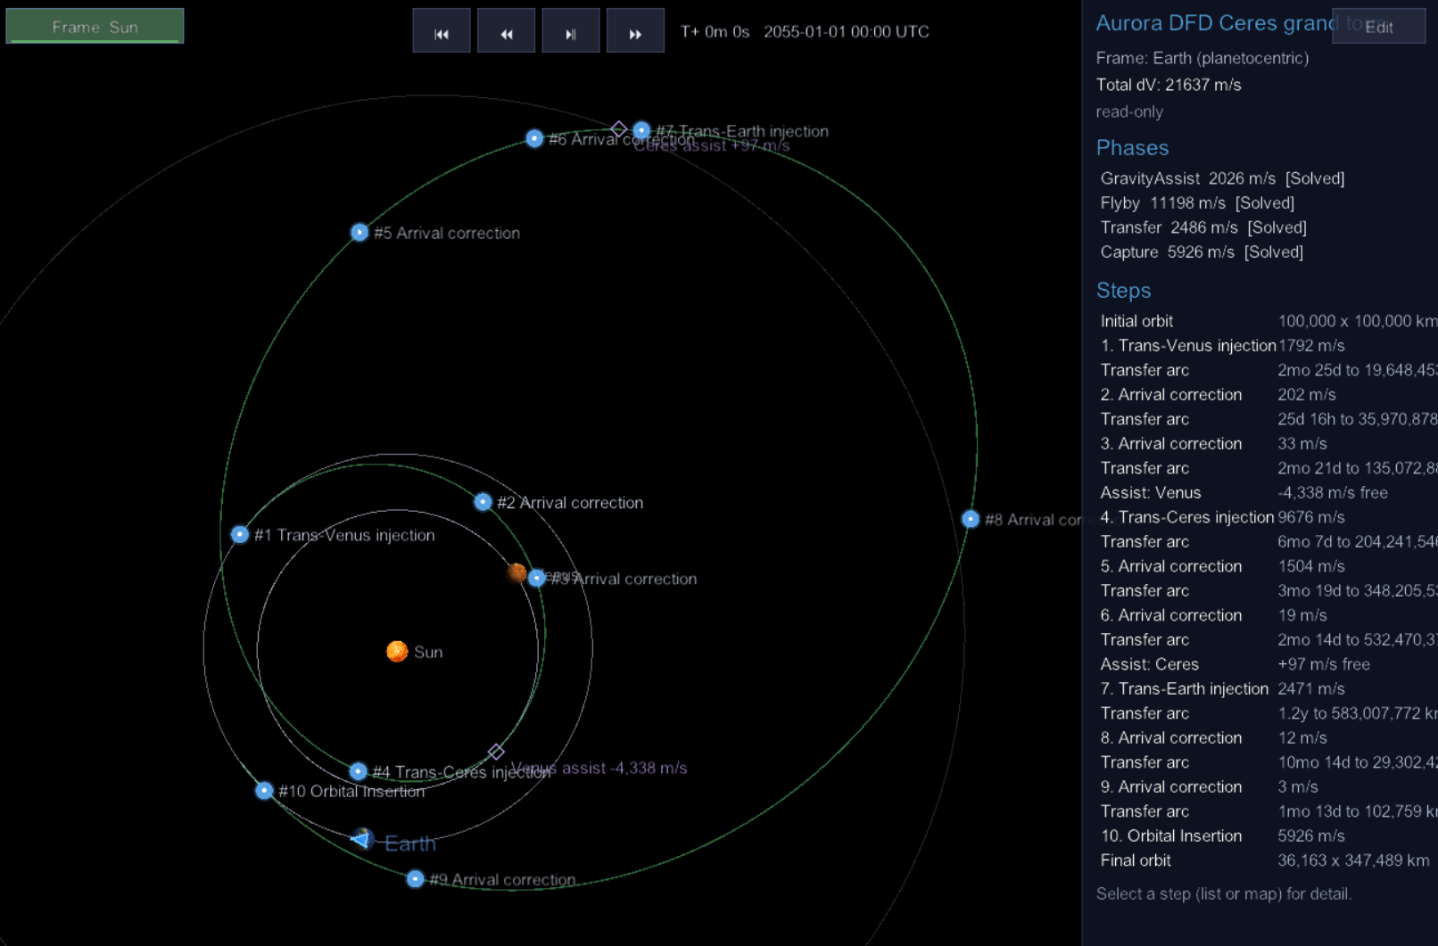Select the #6 Arrival correction node
Screen dimensions: 1438x946
pos(534,138)
